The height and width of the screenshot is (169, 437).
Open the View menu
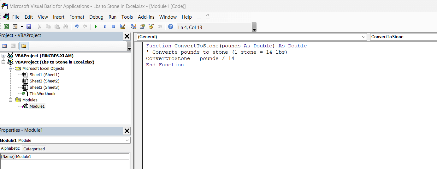pos(43,17)
